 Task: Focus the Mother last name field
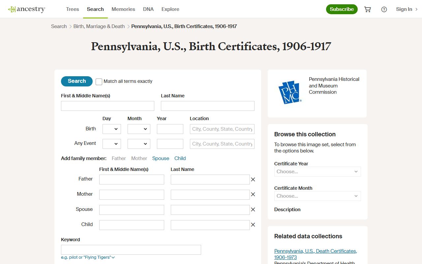pyautogui.click(x=210, y=195)
